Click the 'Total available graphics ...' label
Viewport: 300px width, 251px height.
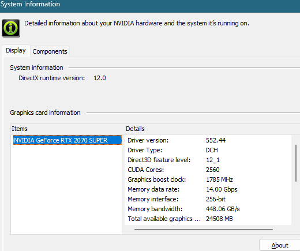click(164, 219)
